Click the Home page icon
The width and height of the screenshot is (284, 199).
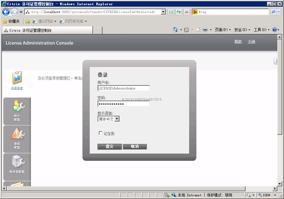(175, 30)
